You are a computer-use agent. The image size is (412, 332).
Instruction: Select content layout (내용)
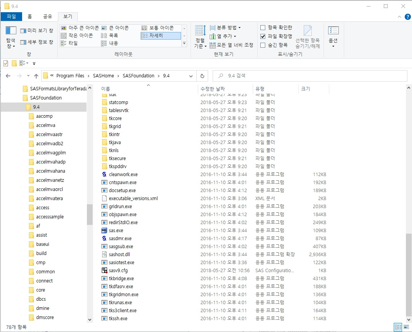tap(109, 43)
